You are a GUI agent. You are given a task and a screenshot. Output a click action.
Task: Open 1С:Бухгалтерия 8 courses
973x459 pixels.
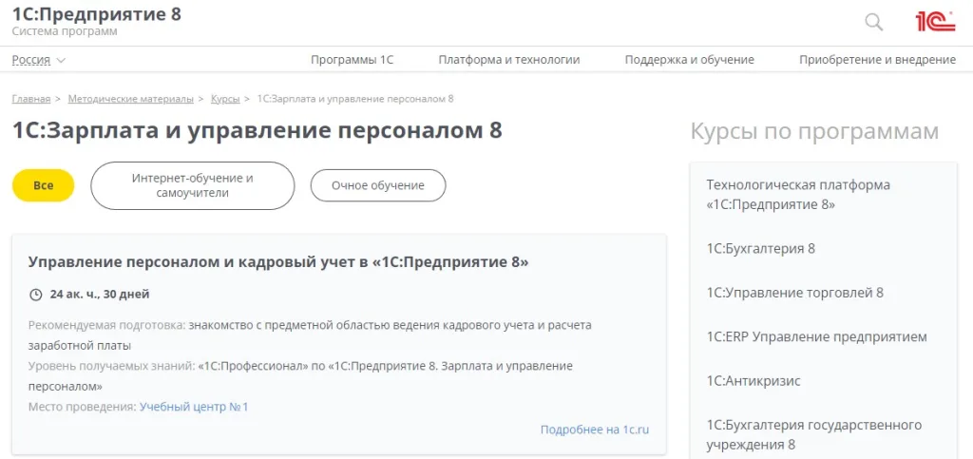pos(761,249)
